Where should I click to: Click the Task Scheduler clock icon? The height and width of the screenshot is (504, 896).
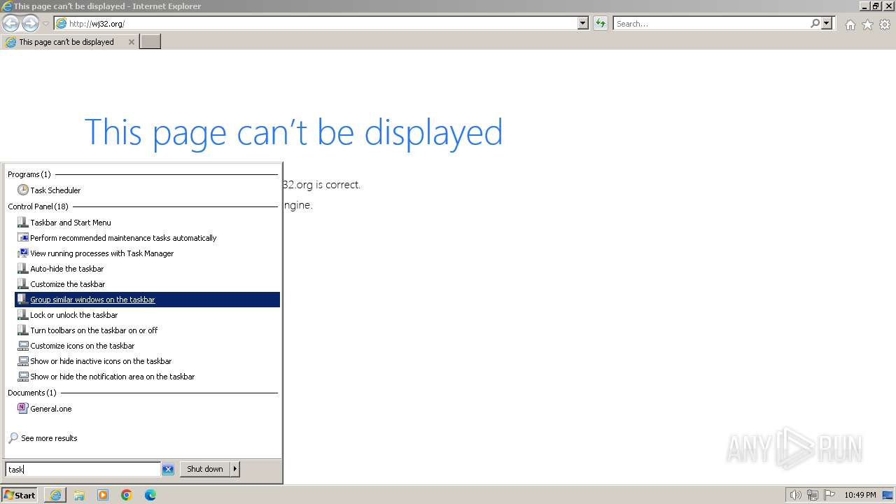[x=23, y=190]
